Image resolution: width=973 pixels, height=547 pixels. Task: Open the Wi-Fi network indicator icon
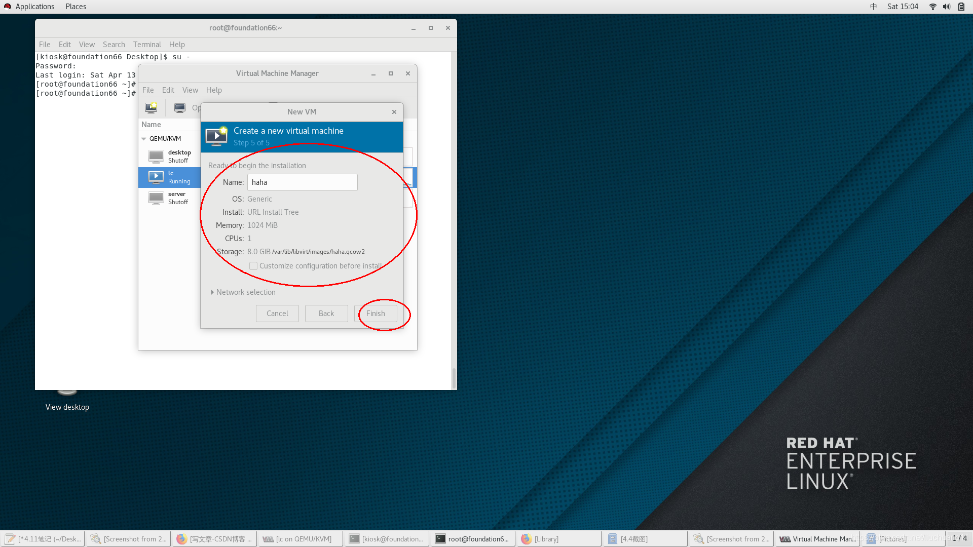[x=932, y=7]
